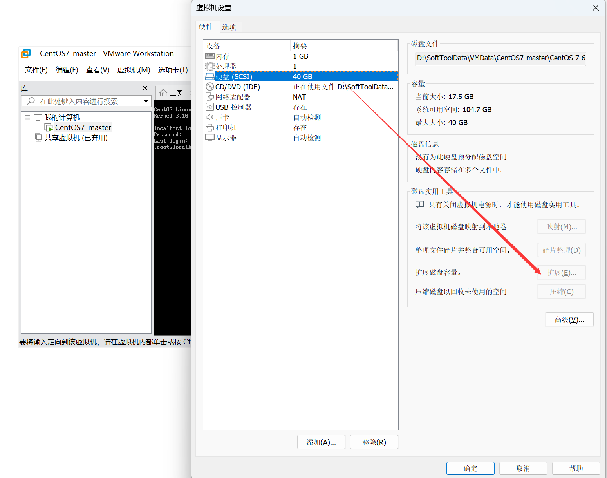The height and width of the screenshot is (478, 607).
Task: Click the 映射(M)... button
Action: [x=562, y=227]
